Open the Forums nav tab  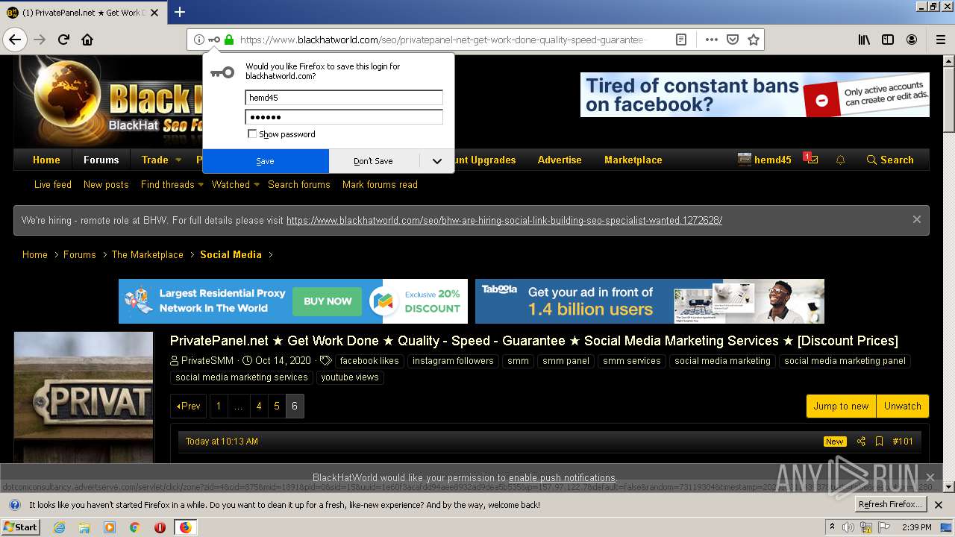point(101,160)
